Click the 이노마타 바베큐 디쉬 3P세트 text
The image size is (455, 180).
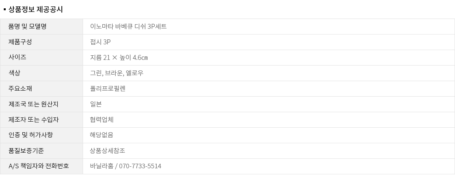click(x=128, y=27)
